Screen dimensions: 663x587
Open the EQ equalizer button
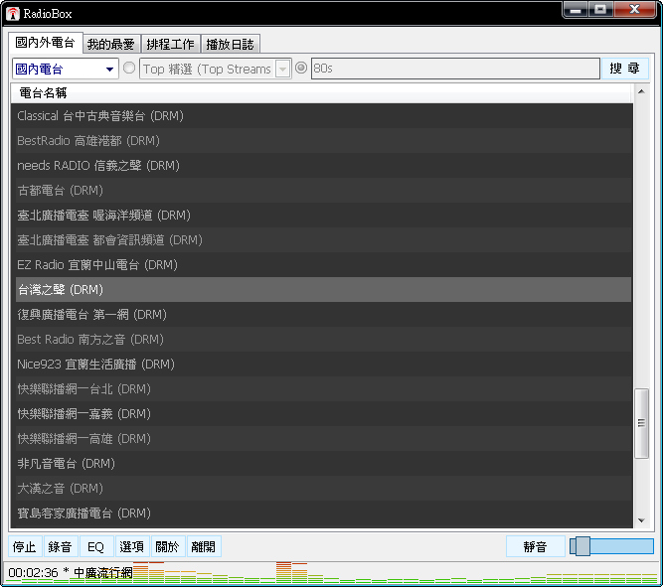tap(95, 547)
